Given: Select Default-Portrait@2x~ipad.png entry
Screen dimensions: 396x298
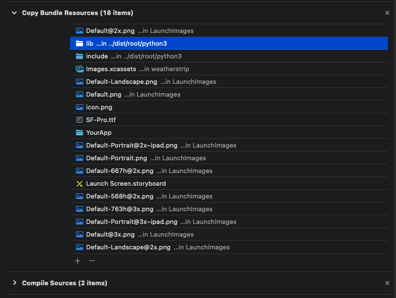Looking at the screenshot, I should click(229, 145).
